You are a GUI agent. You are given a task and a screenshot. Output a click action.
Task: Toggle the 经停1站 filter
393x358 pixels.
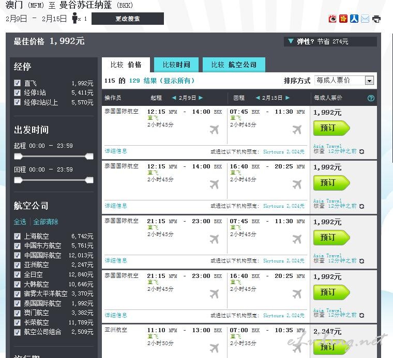pyautogui.click(x=17, y=92)
